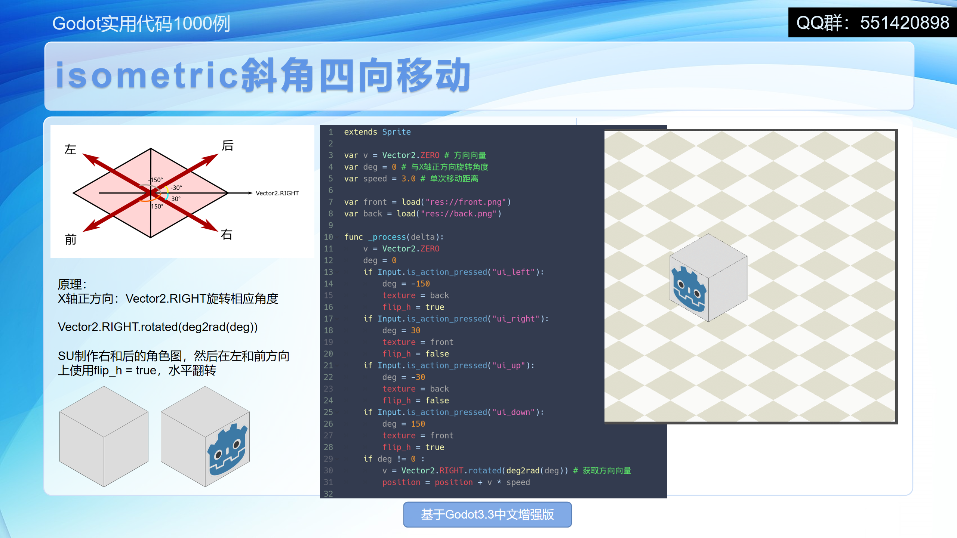This screenshot has width=957, height=538.
Task: Click the 'var v = Vector2.ZERO' line
Action: pos(415,155)
